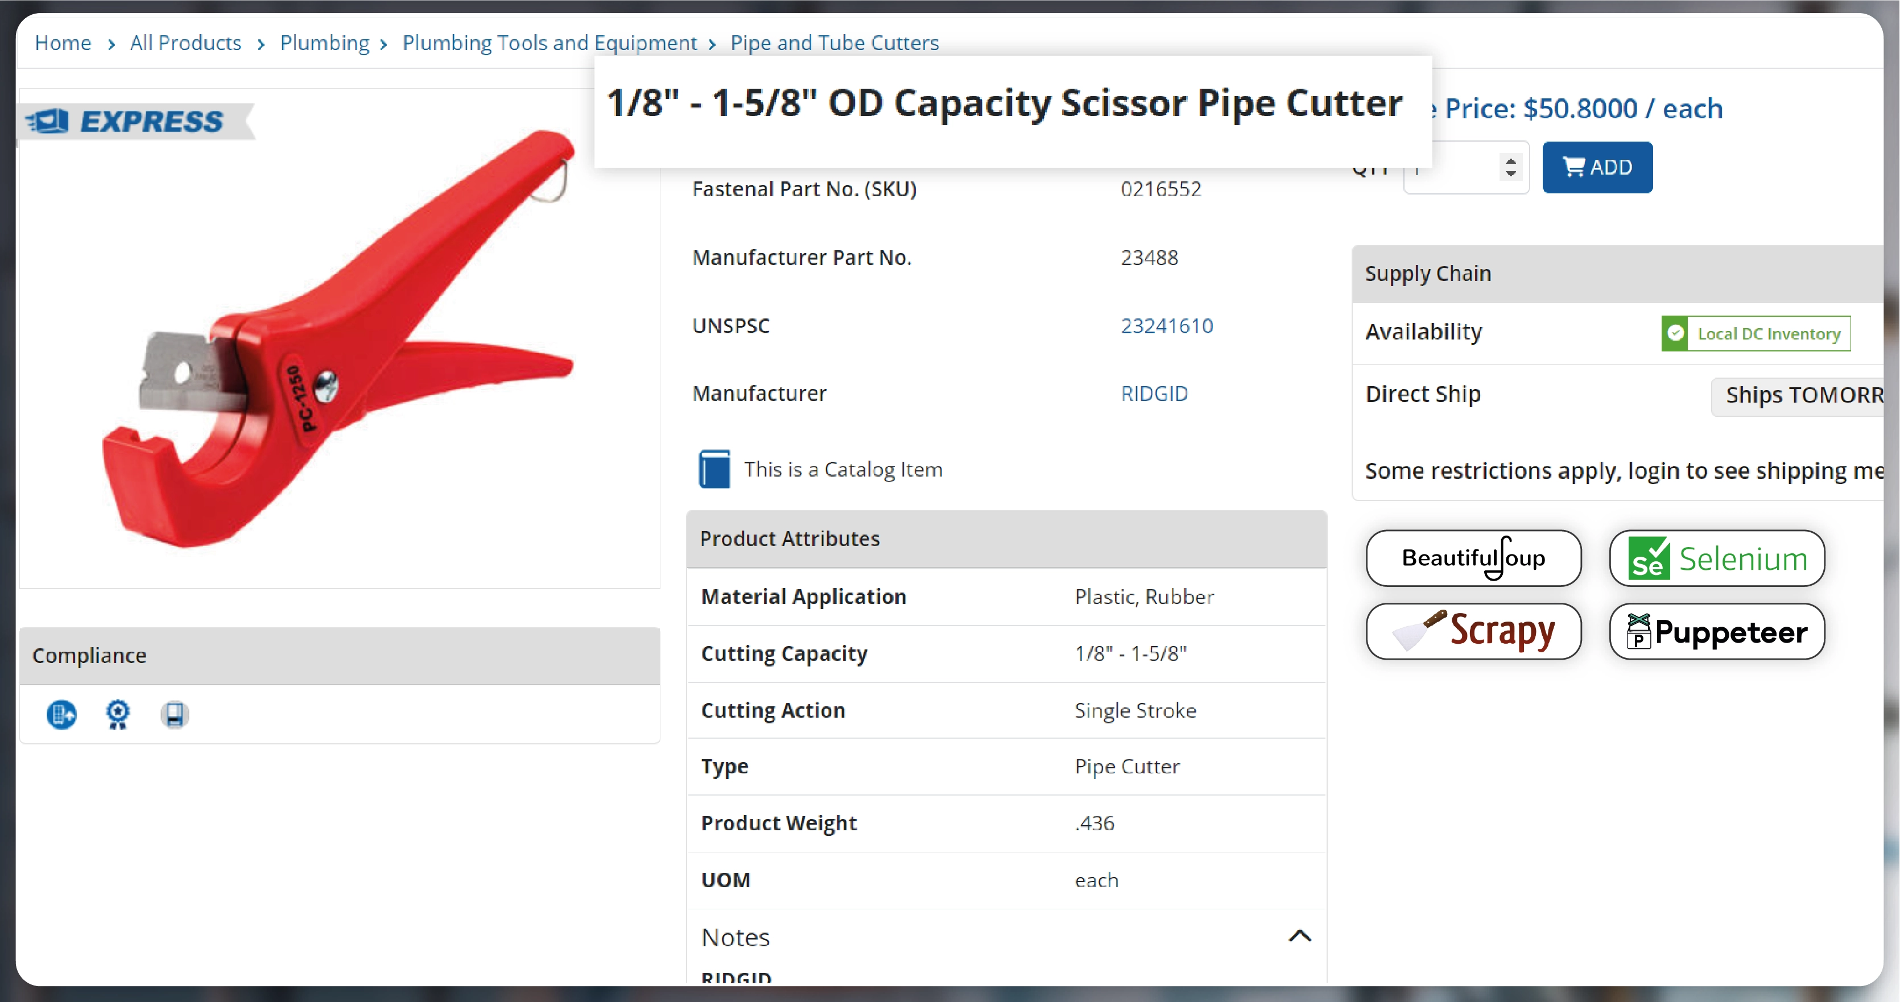The width and height of the screenshot is (1900, 1002).
Task: Select RIDGID manufacturer link
Action: 1154,393
